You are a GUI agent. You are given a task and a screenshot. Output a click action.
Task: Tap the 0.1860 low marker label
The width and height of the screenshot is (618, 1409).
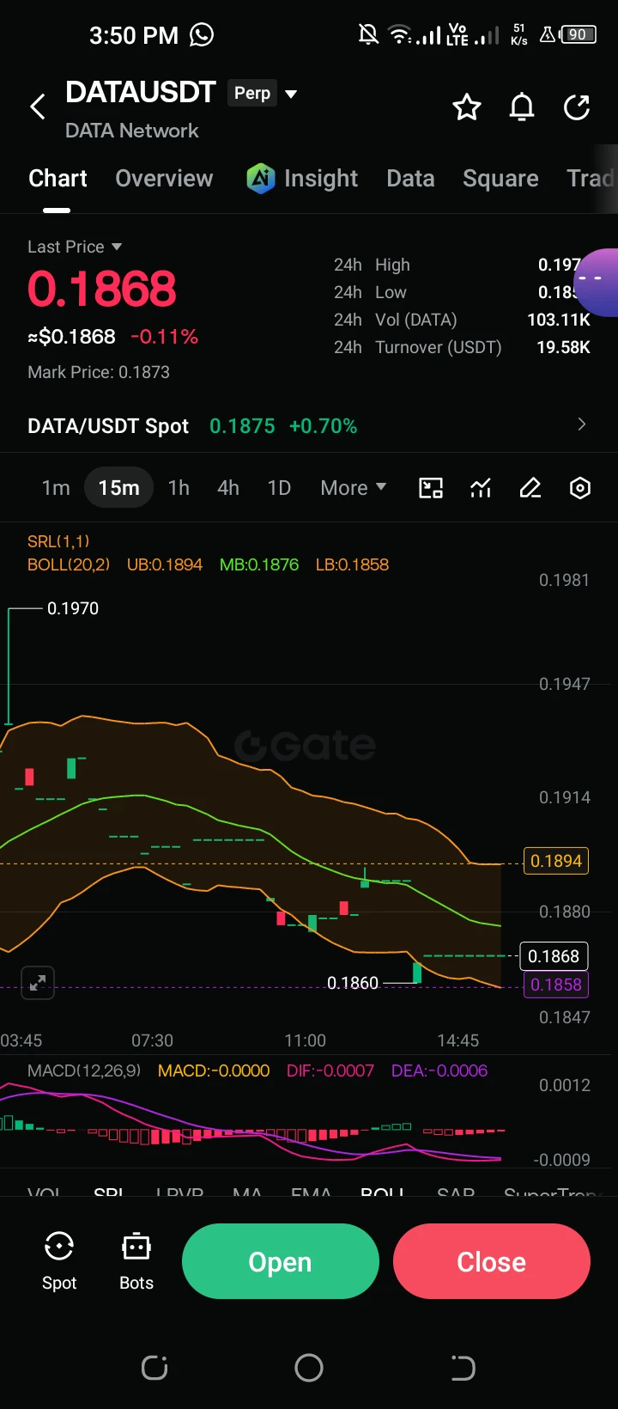353,983
